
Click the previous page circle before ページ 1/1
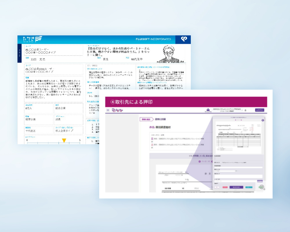click(x=200, y=162)
